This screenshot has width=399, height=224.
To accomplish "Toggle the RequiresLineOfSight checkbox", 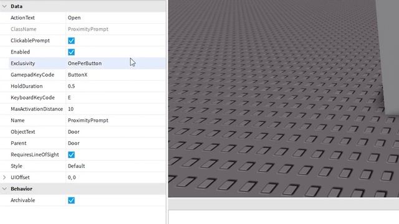I will click(x=71, y=155).
